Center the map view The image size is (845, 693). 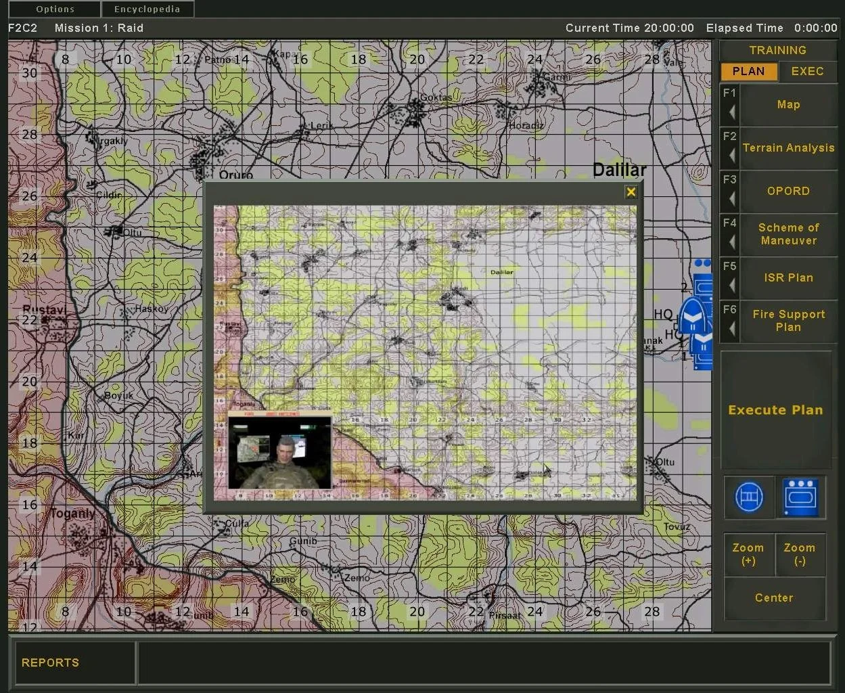tap(774, 598)
